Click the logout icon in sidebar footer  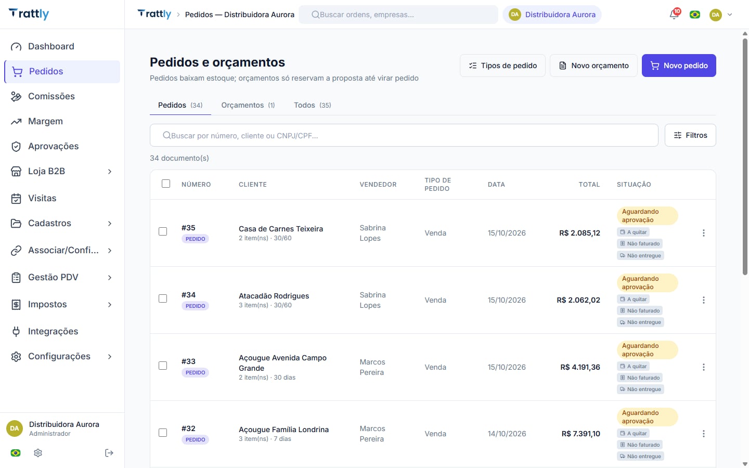point(109,453)
